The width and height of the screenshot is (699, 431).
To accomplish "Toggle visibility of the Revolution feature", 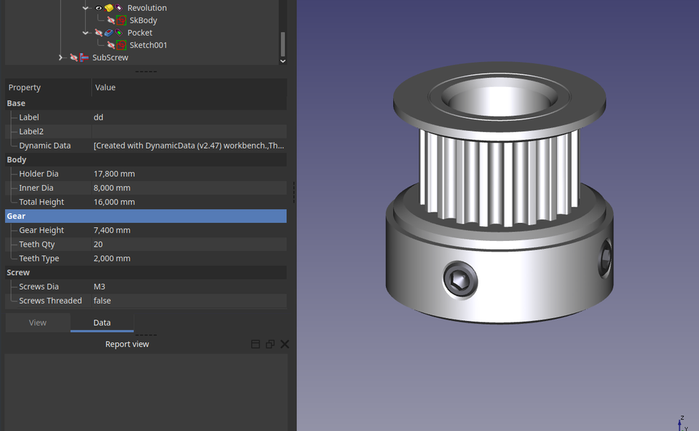I will (x=99, y=7).
